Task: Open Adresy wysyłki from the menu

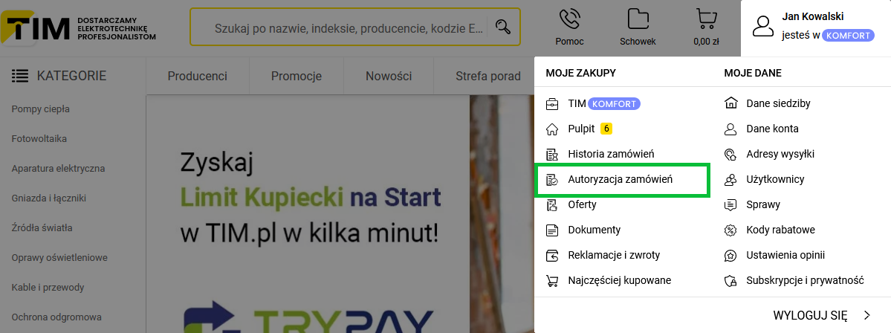Action: (782, 154)
